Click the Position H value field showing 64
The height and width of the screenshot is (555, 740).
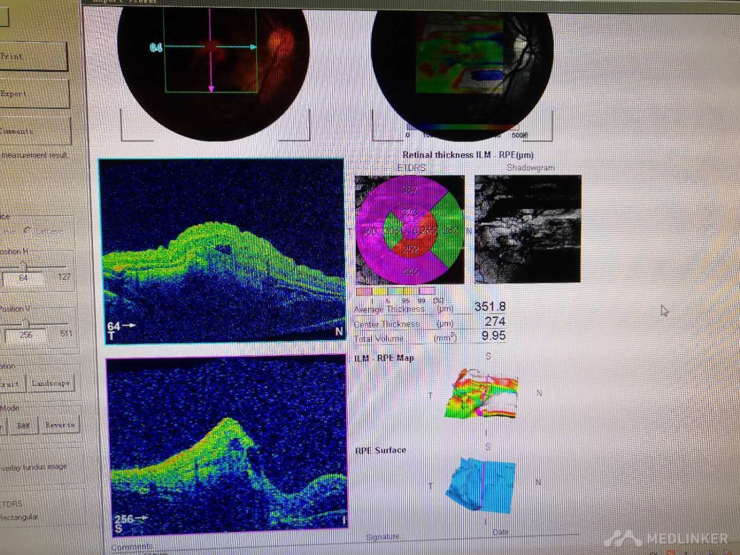tap(24, 277)
